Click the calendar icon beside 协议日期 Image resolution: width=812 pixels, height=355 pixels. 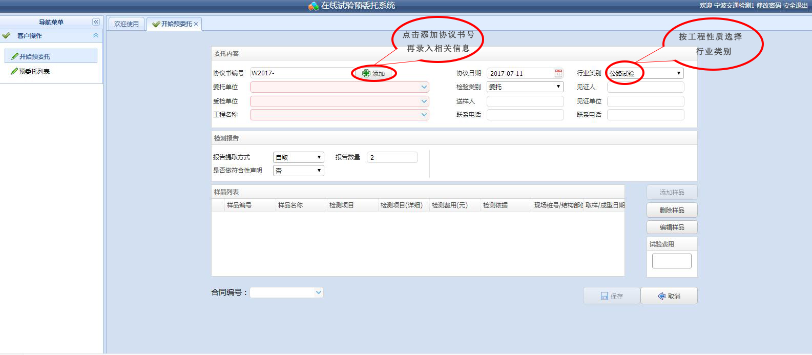tap(558, 73)
